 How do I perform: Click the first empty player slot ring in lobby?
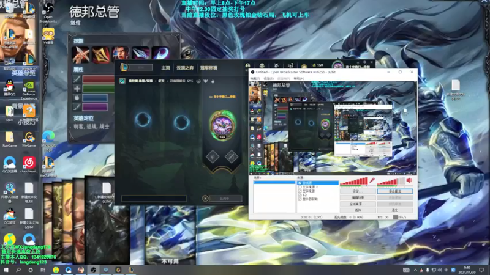(x=143, y=120)
